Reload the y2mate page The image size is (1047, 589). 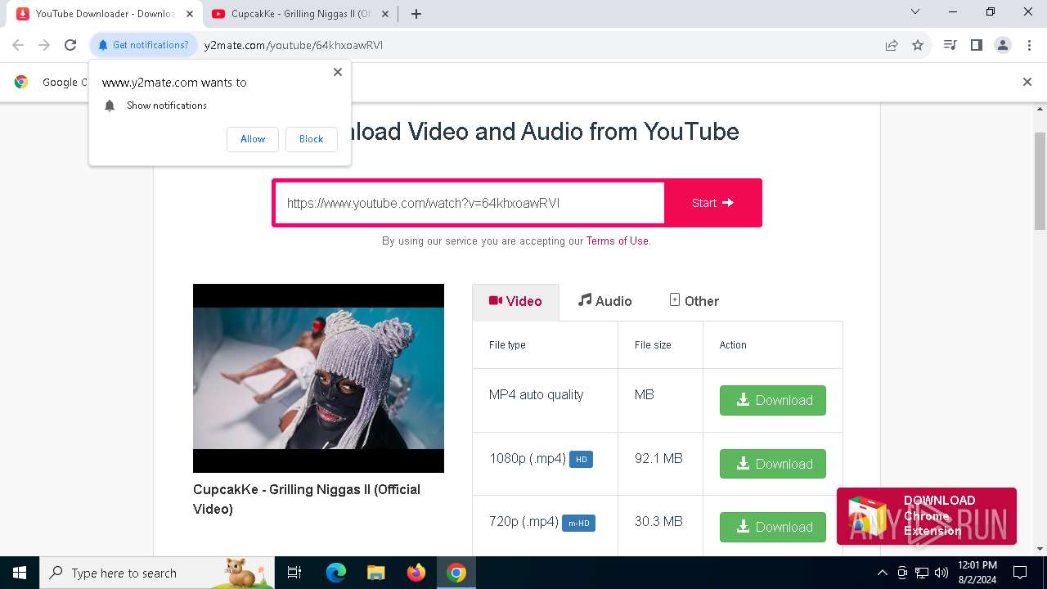pyautogui.click(x=70, y=45)
